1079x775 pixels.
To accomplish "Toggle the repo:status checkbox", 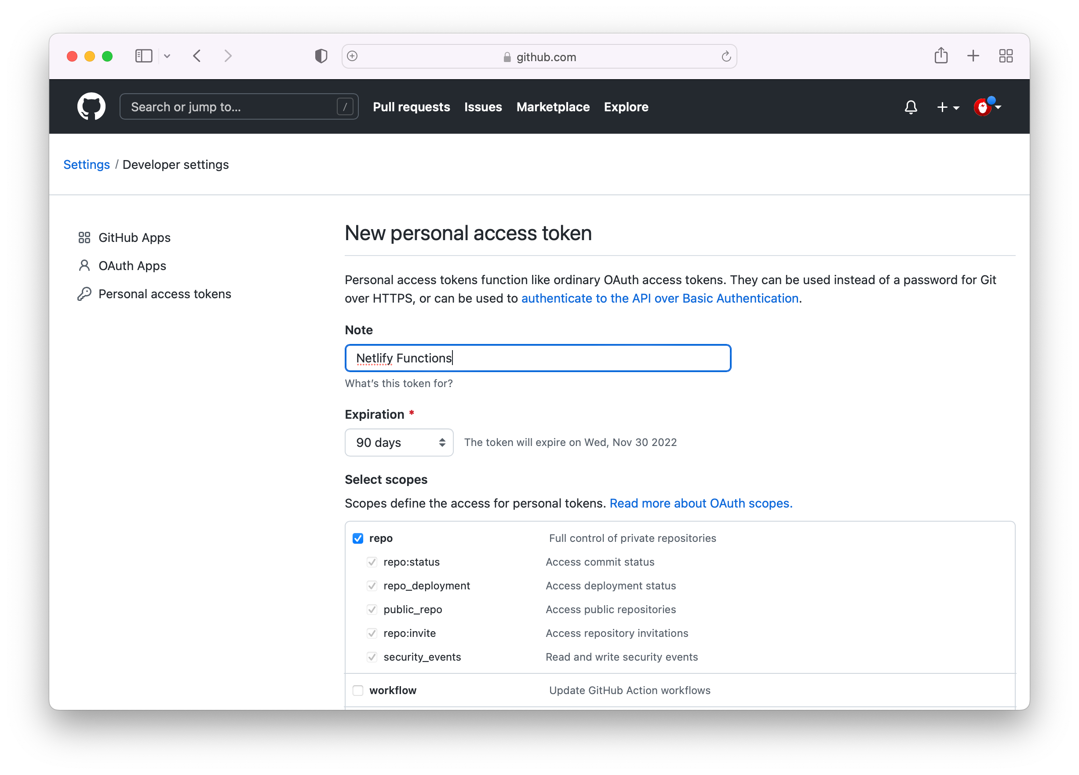I will pyautogui.click(x=372, y=562).
